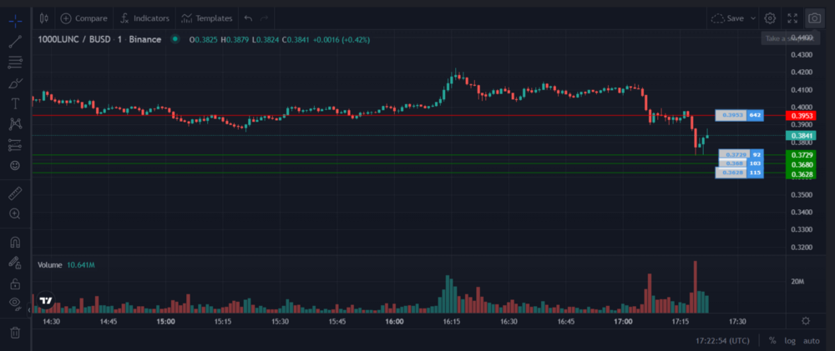This screenshot has height=351, width=835.
Task: Open the indicator Templates menu
Action: pos(206,18)
